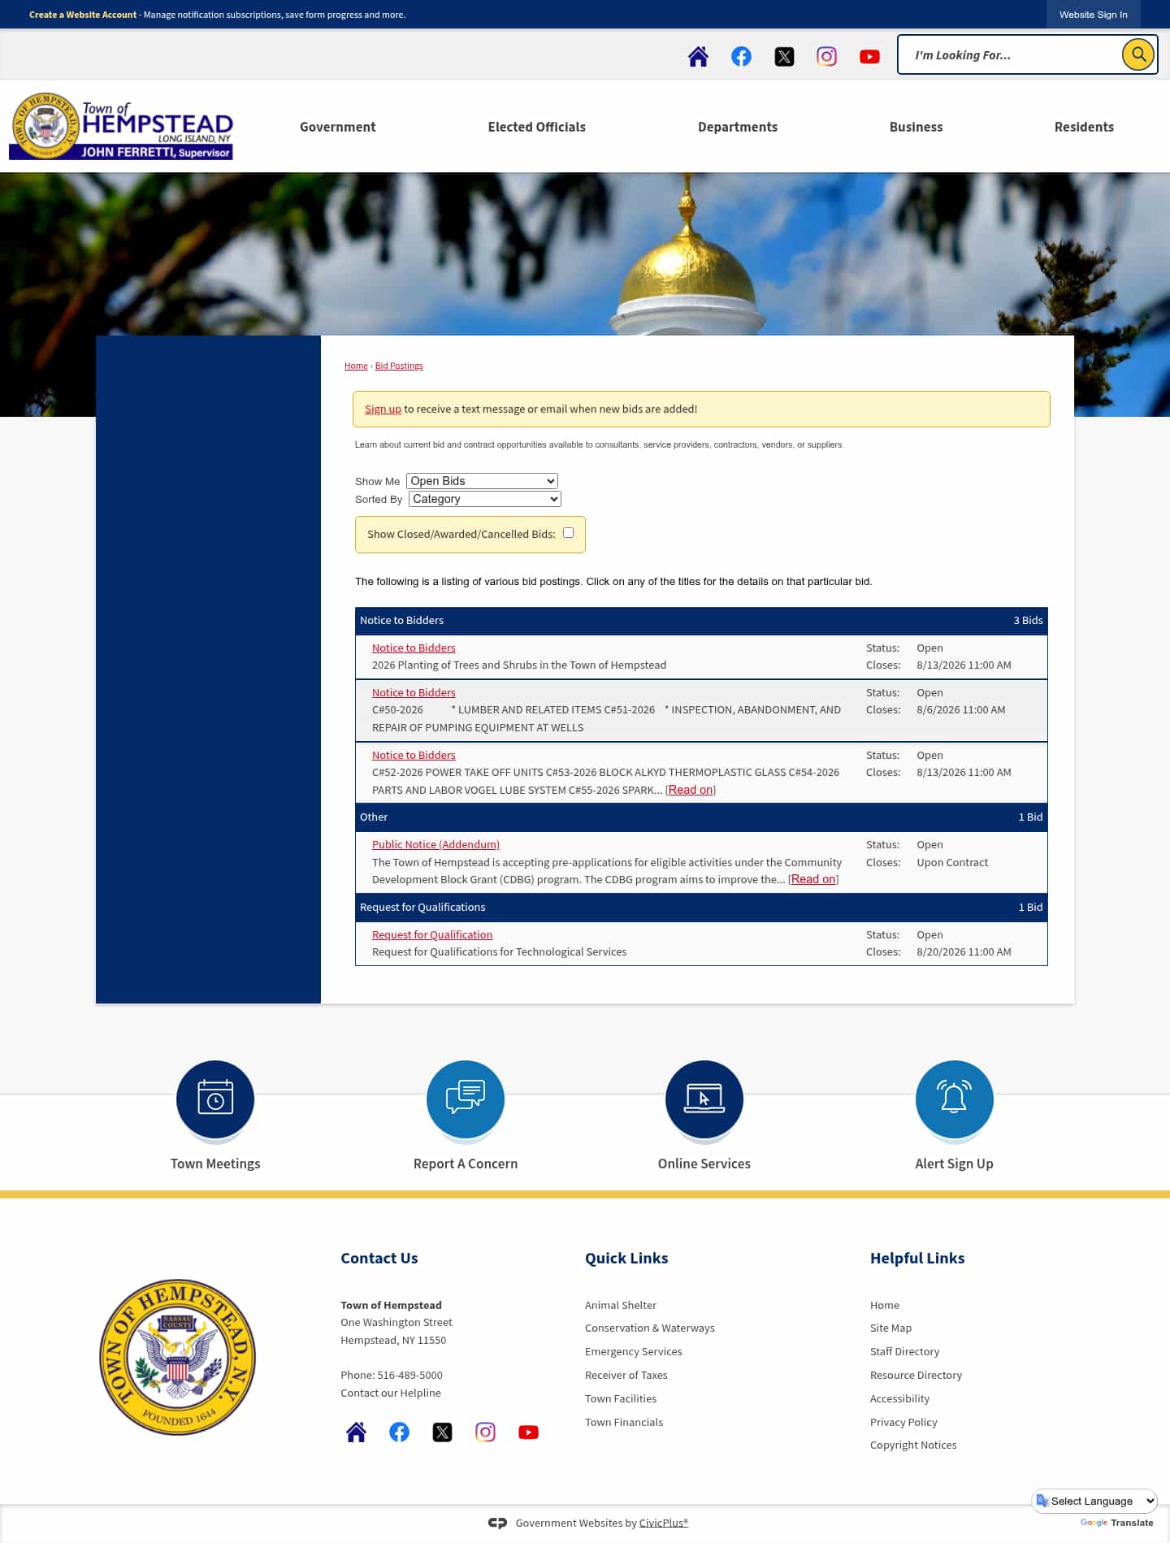Click Website Sign In
The image size is (1170, 1543).
point(1093,15)
